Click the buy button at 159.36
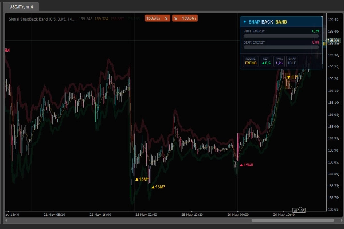The image size is (344, 229). 185,18
